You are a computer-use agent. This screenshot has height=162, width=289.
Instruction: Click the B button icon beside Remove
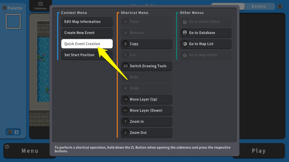click(x=125, y=33)
